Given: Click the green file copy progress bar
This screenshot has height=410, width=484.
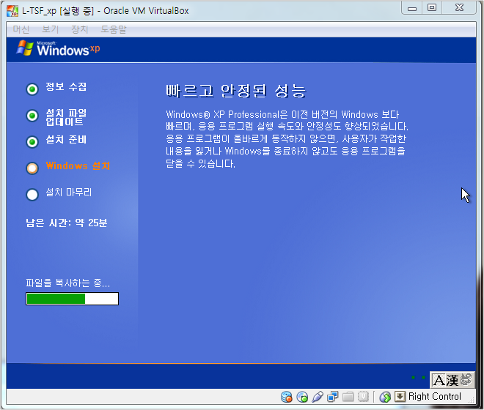Looking at the screenshot, I should pyautogui.click(x=72, y=299).
